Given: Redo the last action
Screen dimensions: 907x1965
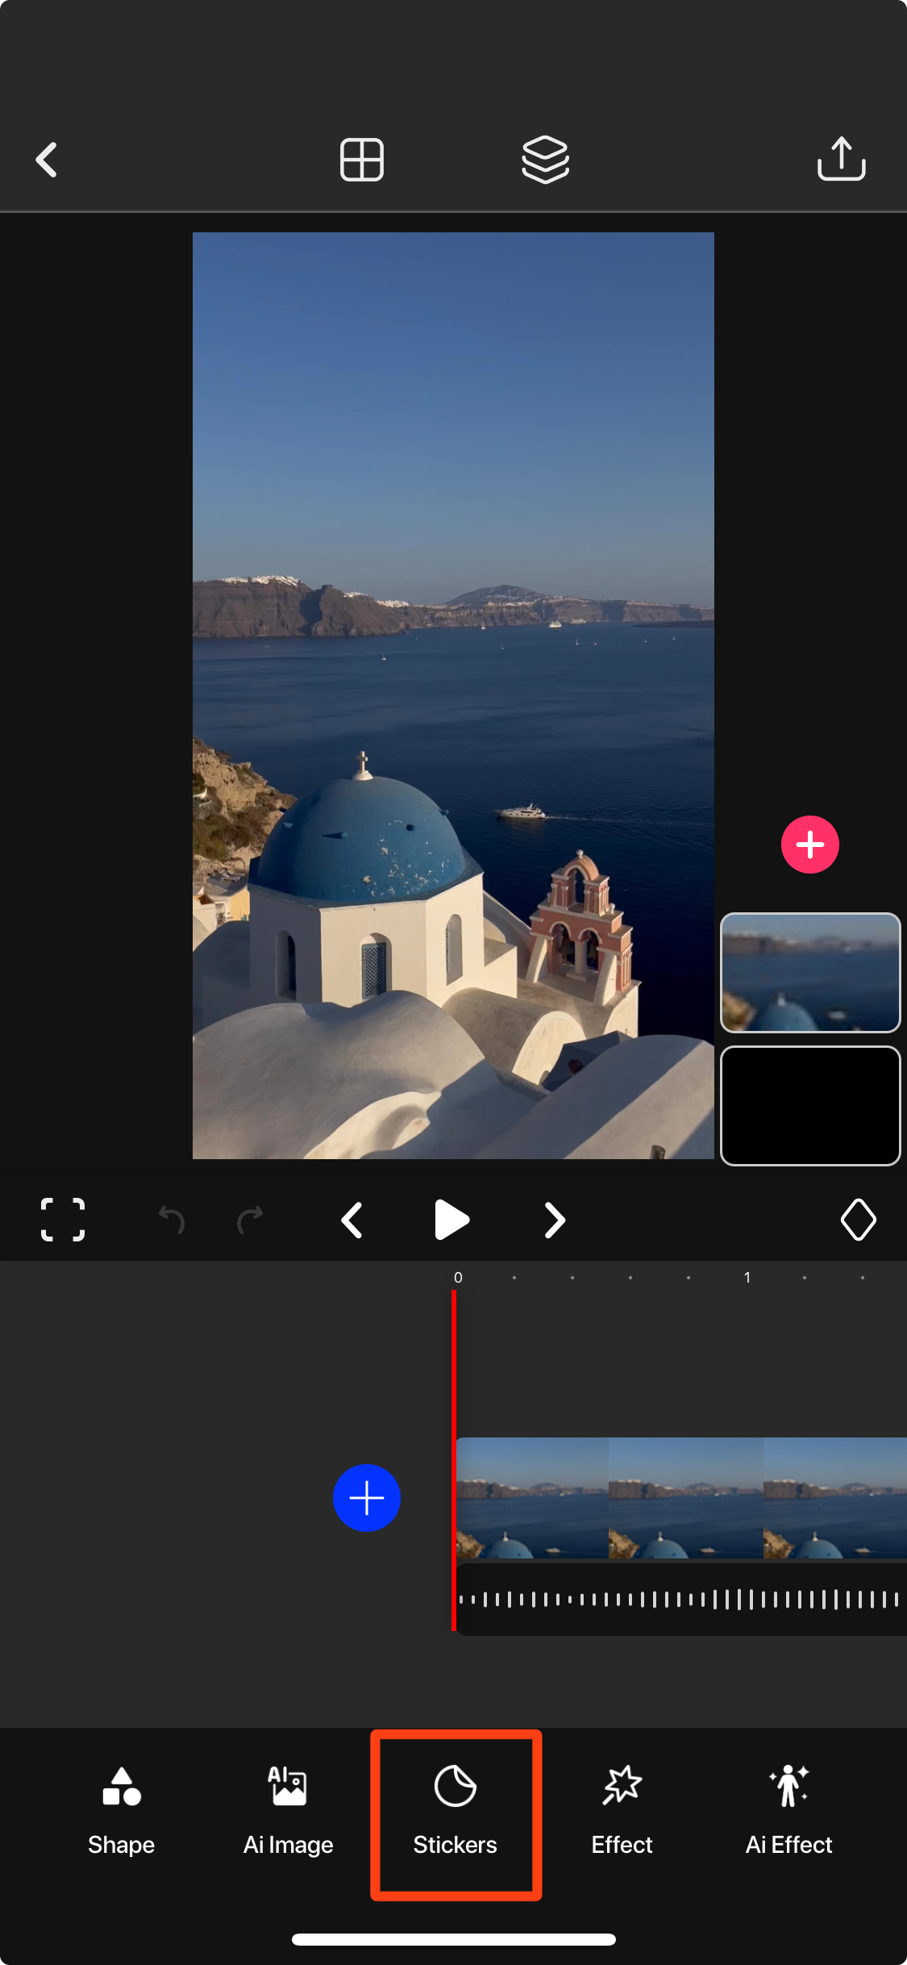Looking at the screenshot, I should 250,1220.
